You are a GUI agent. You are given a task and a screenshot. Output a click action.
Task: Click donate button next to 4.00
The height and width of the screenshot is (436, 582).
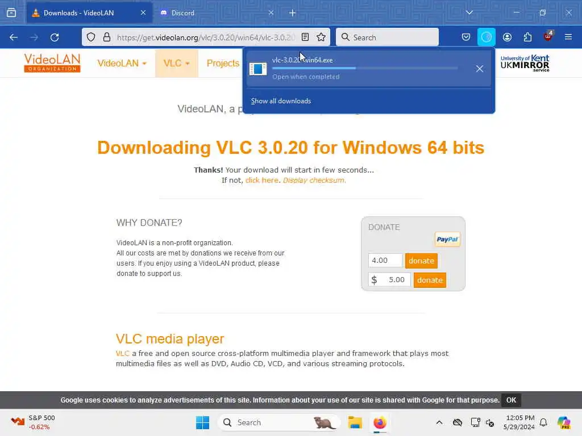point(421,261)
